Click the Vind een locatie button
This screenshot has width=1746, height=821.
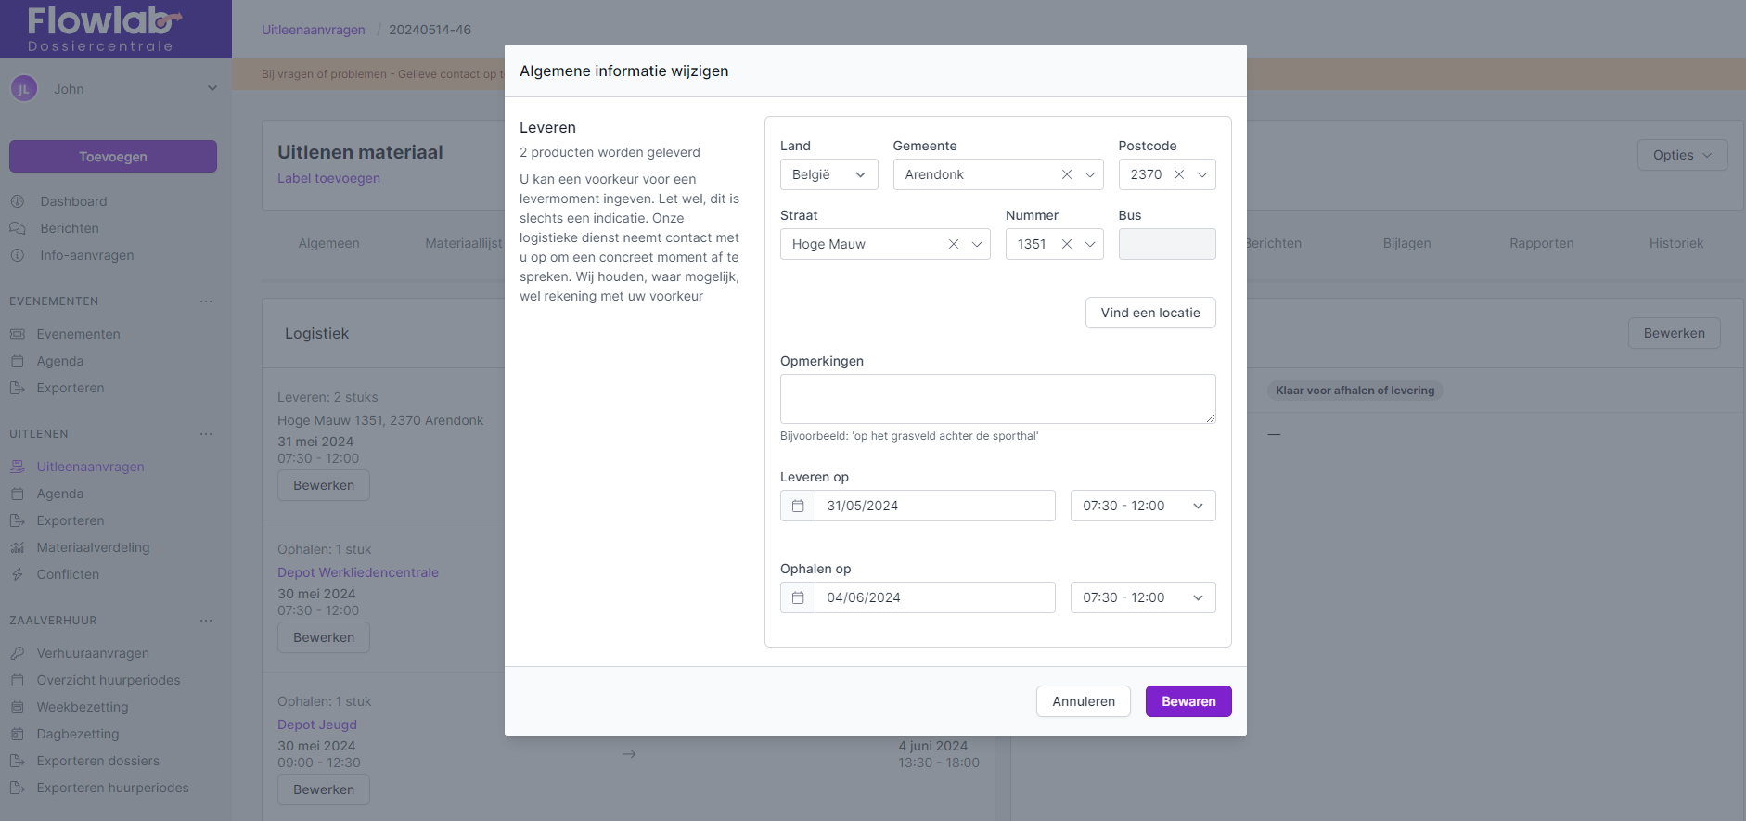[x=1149, y=313]
